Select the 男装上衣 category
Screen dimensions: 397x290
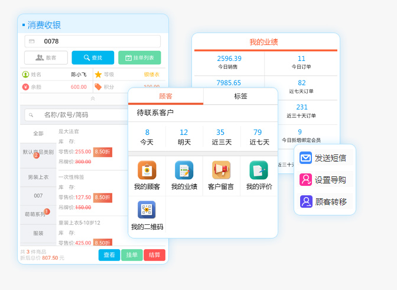click(x=38, y=177)
